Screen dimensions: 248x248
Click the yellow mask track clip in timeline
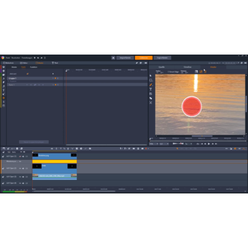pyautogui.click(x=55, y=161)
